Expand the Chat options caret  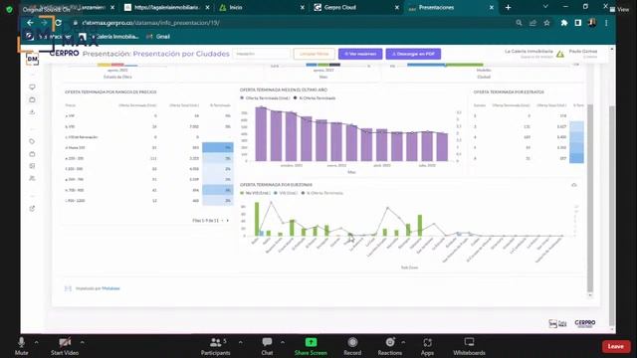(x=283, y=342)
